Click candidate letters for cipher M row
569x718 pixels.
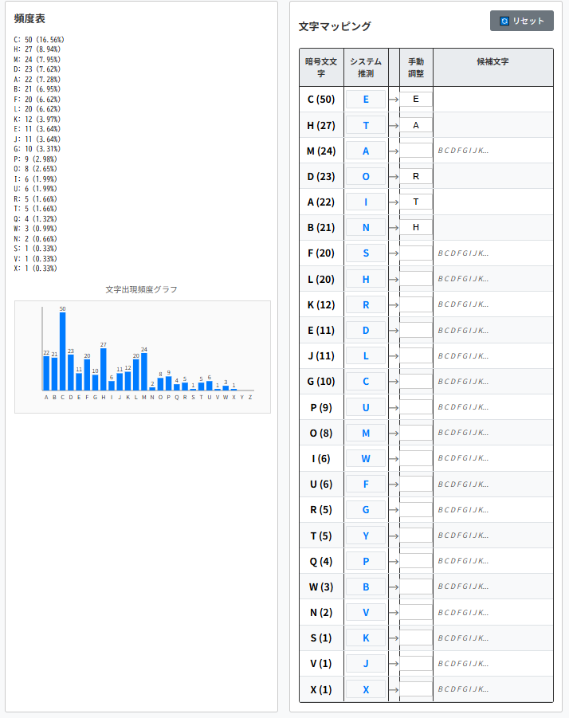463,151
